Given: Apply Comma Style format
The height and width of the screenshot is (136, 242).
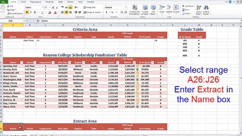Looking at the screenshot, I should [x=116, y=12].
